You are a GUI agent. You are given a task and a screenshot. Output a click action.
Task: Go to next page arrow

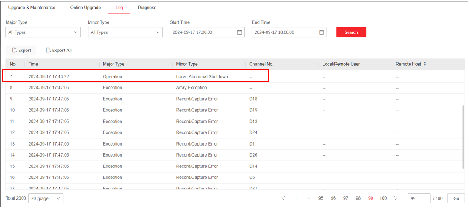(395, 198)
